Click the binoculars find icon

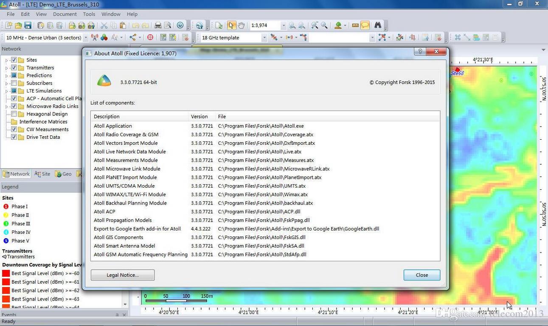[377, 25]
